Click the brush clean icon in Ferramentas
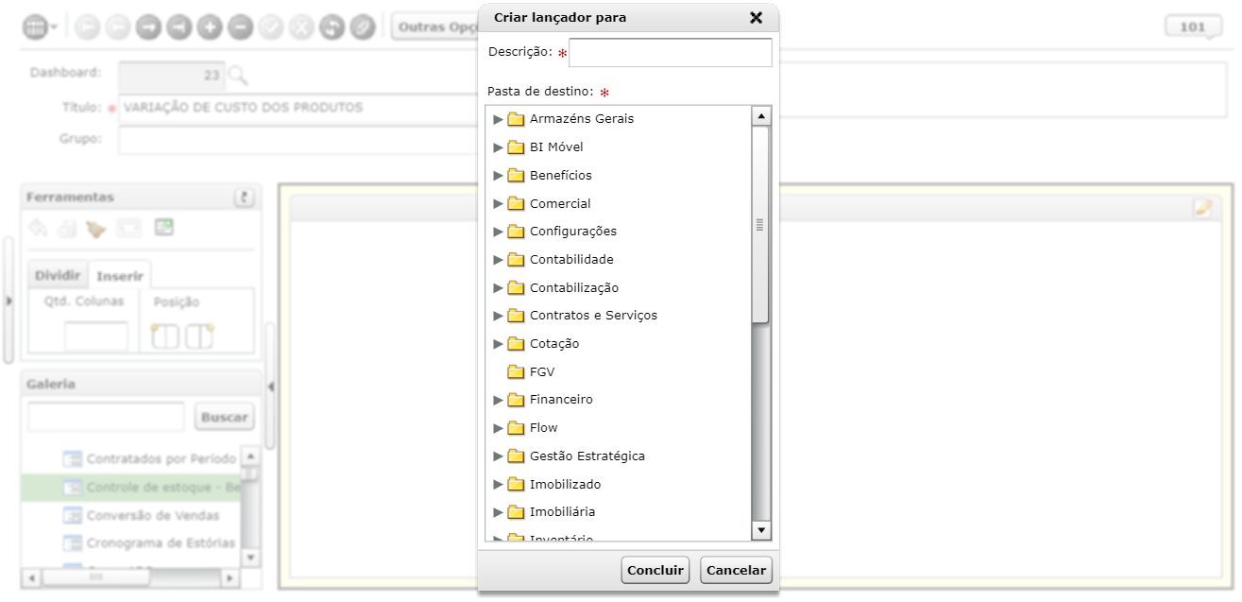 pyautogui.click(x=94, y=228)
